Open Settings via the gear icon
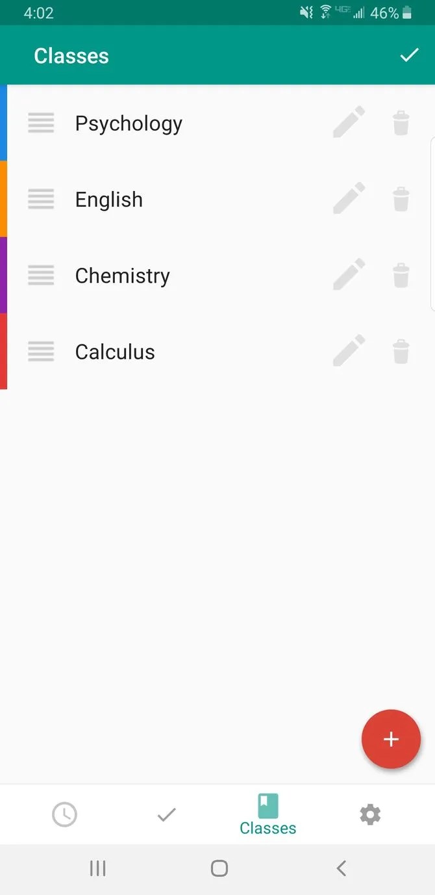Image resolution: width=435 pixels, height=895 pixels. (370, 814)
